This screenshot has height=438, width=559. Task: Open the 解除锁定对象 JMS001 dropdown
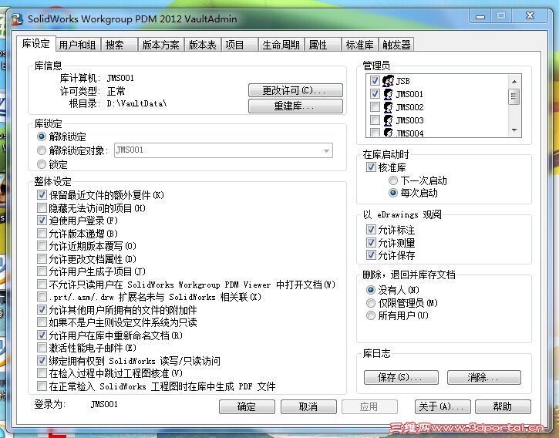pos(224,150)
